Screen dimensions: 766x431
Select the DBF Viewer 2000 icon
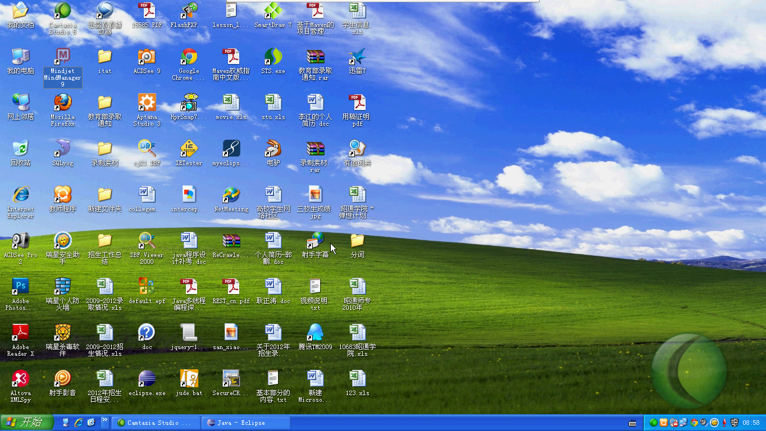(x=147, y=240)
